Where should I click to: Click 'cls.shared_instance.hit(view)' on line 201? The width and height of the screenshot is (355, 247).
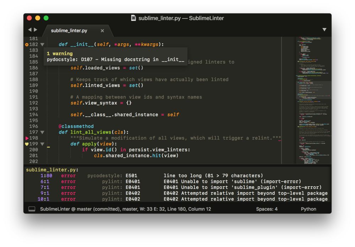coord(136,156)
